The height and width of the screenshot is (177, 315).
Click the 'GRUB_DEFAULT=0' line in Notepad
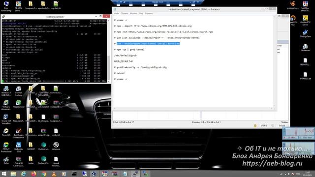pos(124,61)
